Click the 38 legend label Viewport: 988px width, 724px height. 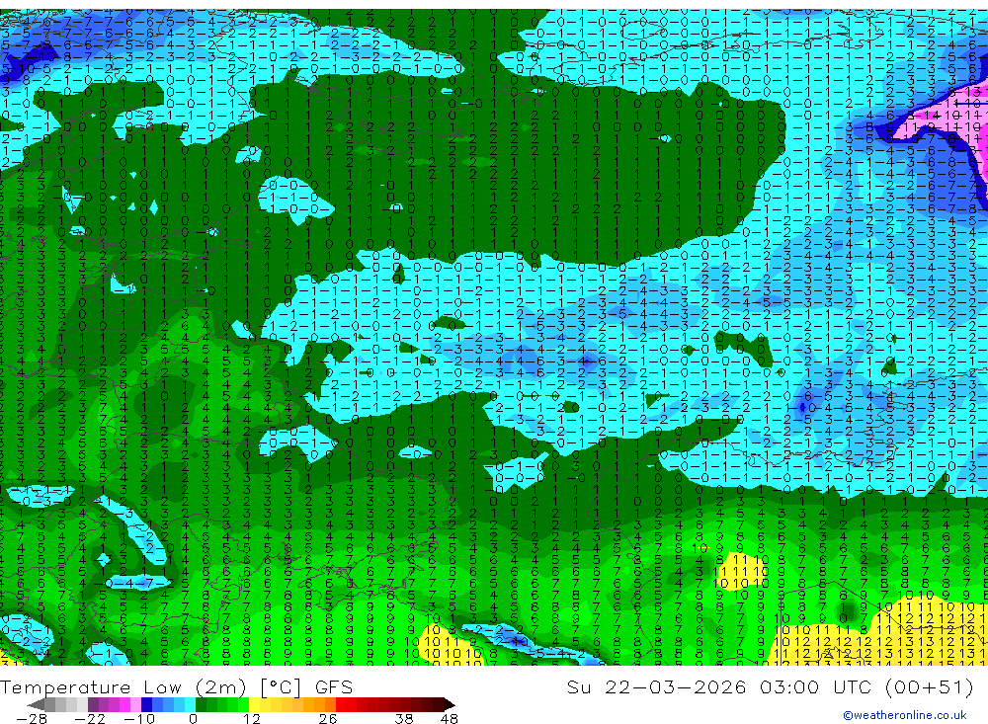(x=403, y=718)
